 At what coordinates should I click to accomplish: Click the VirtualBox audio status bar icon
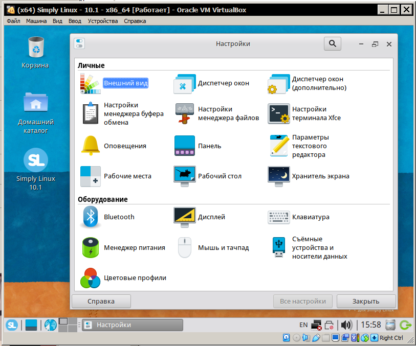pyautogui.click(x=306, y=338)
